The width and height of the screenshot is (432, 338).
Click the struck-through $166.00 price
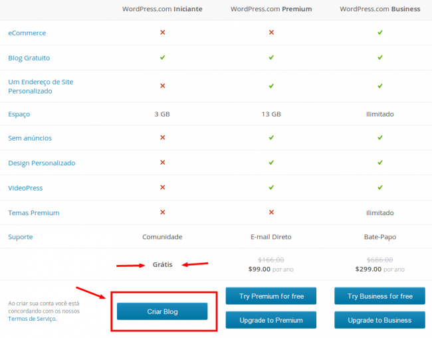click(270, 260)
